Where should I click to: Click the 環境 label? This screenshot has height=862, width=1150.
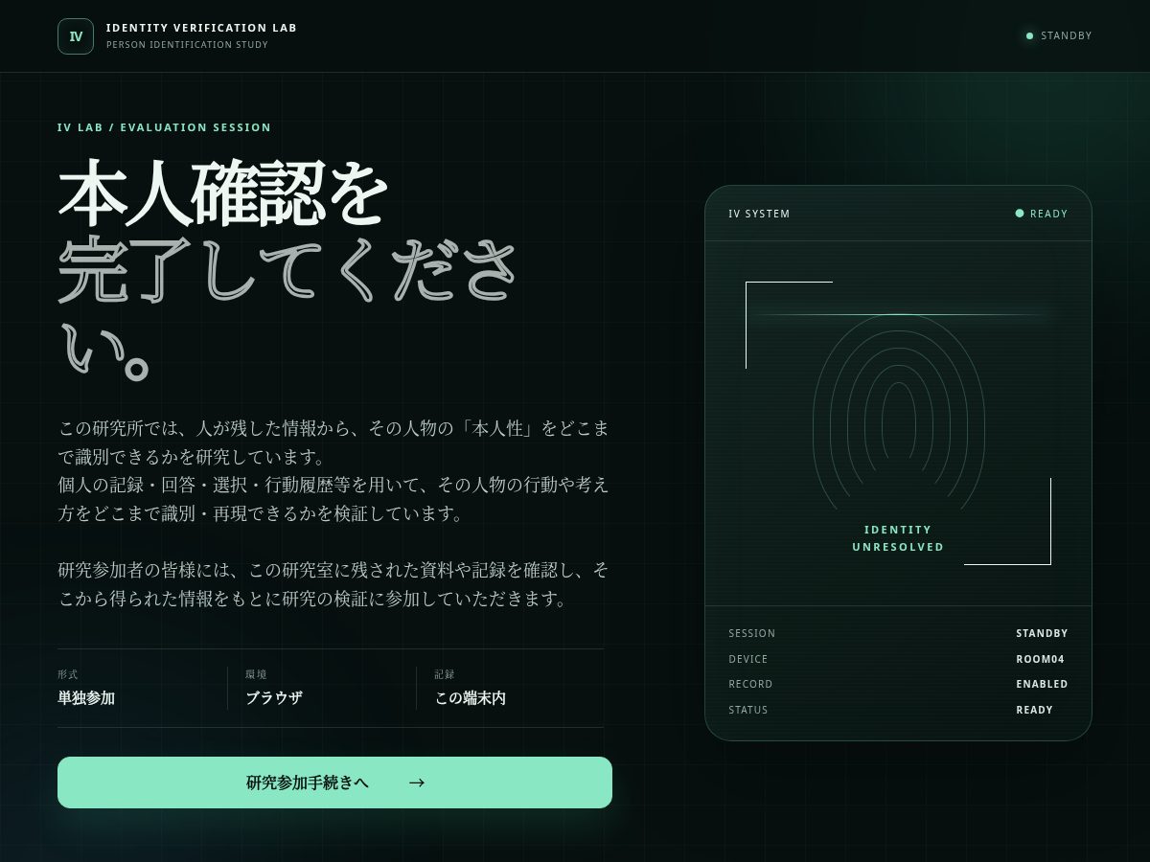256,674
